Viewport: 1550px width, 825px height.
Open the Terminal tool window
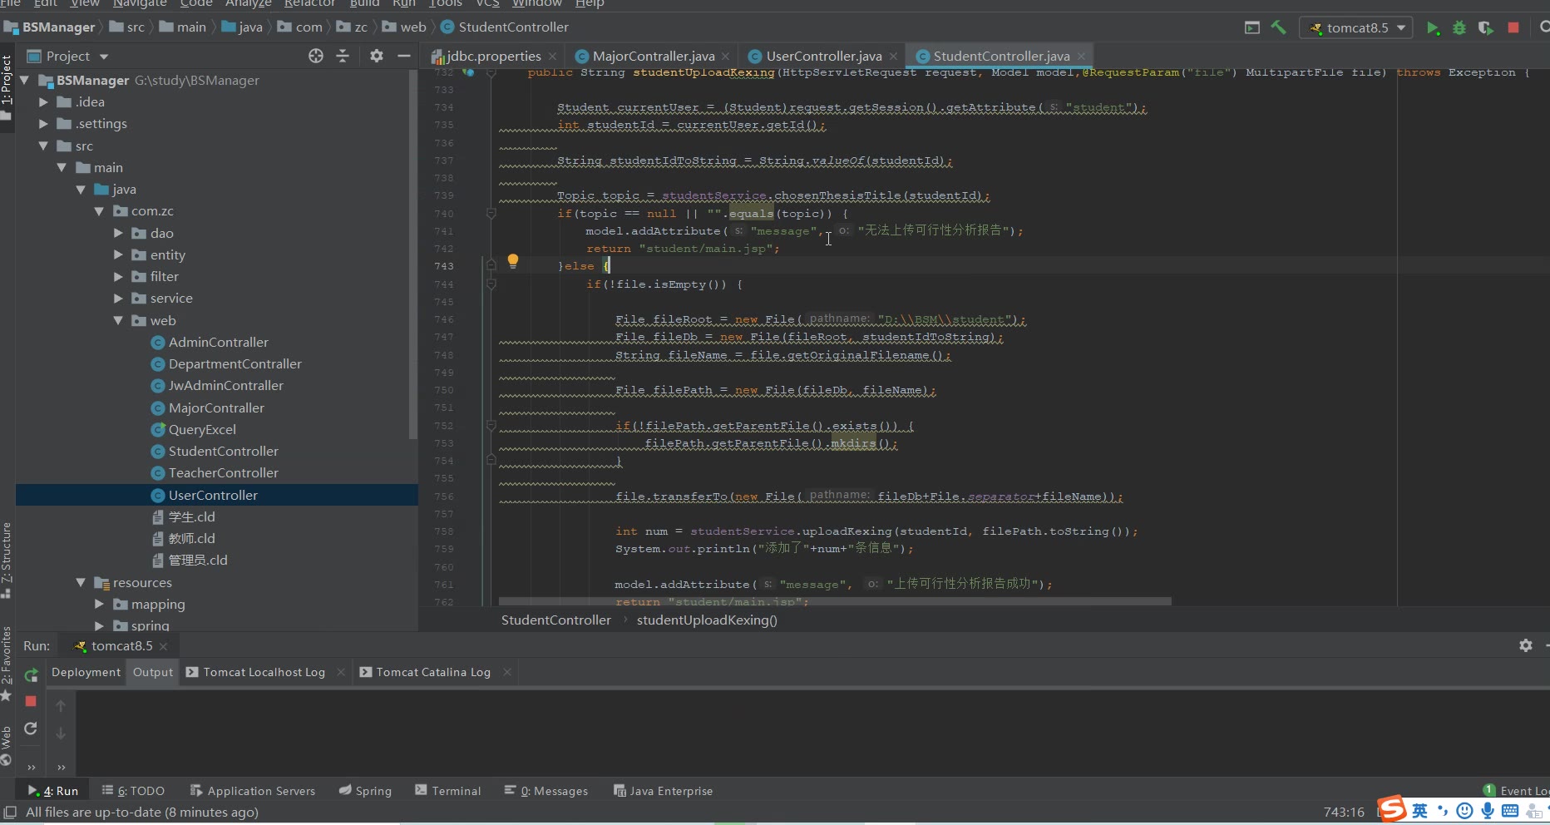tap(447, 791)
